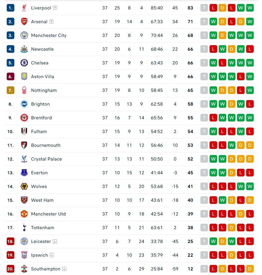Click the Liverpool club crest

24,8
